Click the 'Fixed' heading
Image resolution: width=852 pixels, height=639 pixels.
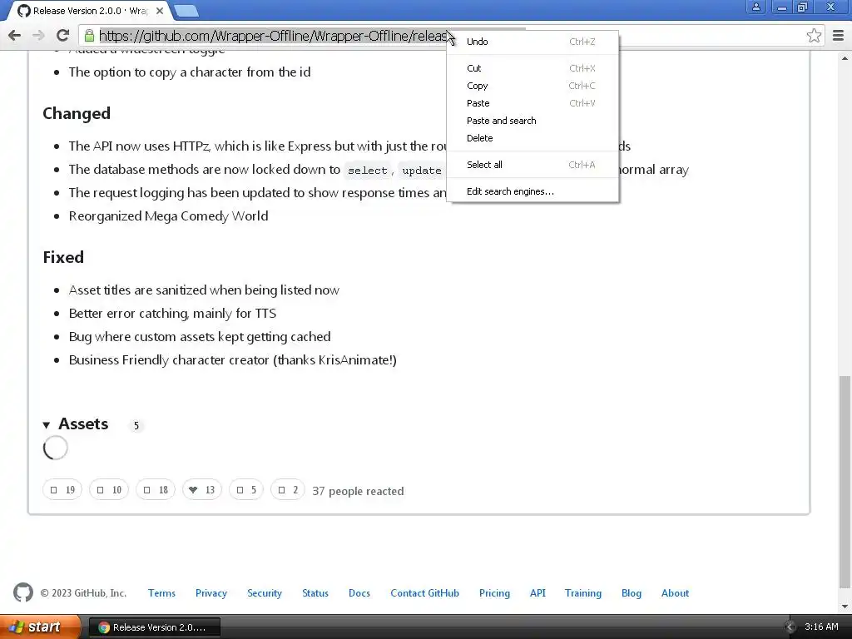[x=63, y=257]
